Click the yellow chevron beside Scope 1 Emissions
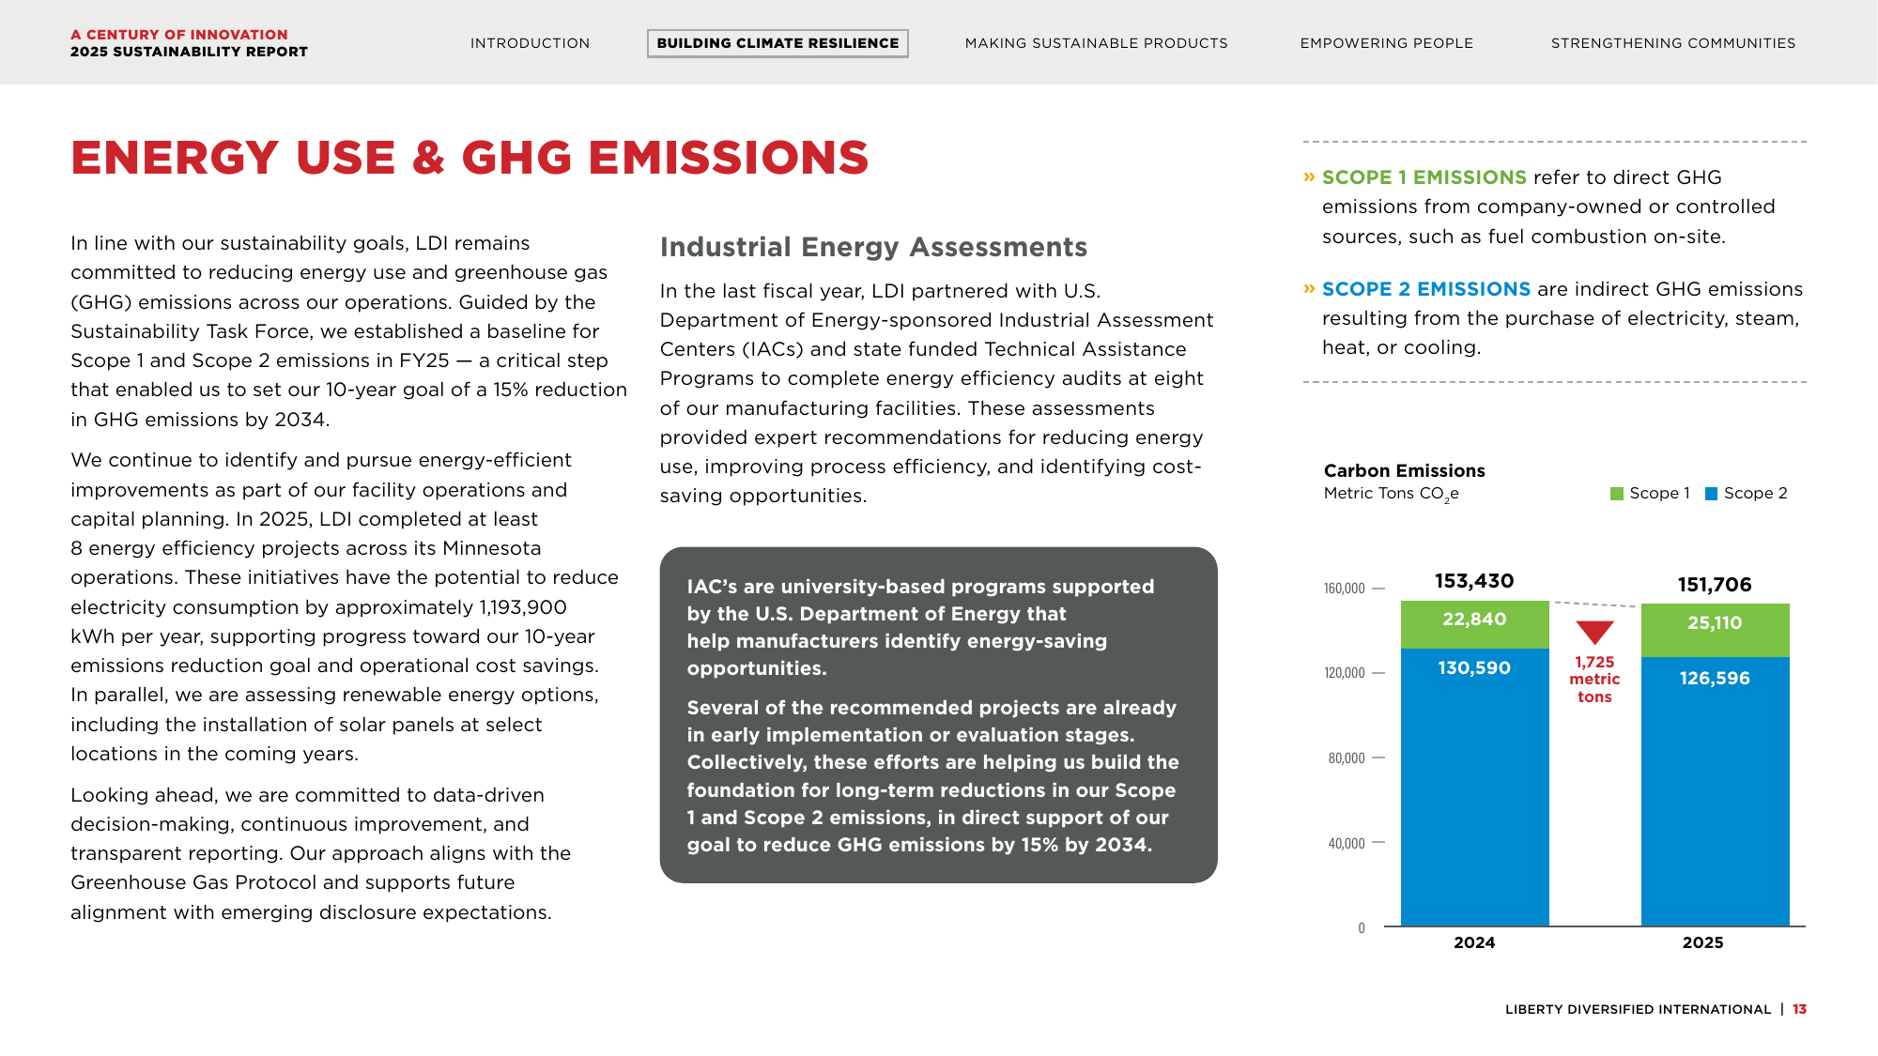The height and width of the screenshot is (1056, 1878). click(x=1309, y=176)
